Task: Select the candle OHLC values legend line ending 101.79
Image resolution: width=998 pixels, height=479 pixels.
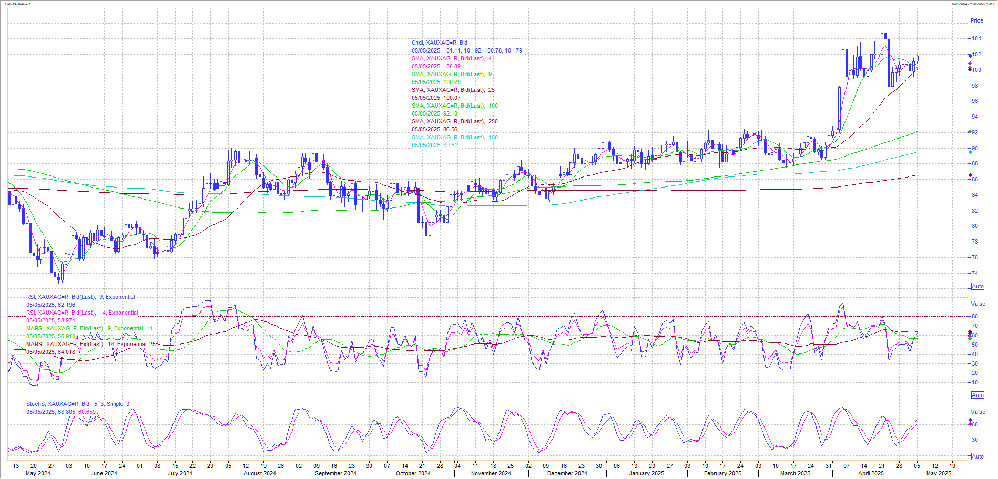Action: 467,50
